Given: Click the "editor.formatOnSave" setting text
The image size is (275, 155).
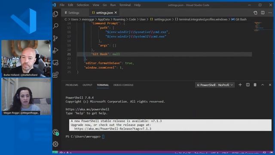Looking at the screenshot, I should pos(103,63).
